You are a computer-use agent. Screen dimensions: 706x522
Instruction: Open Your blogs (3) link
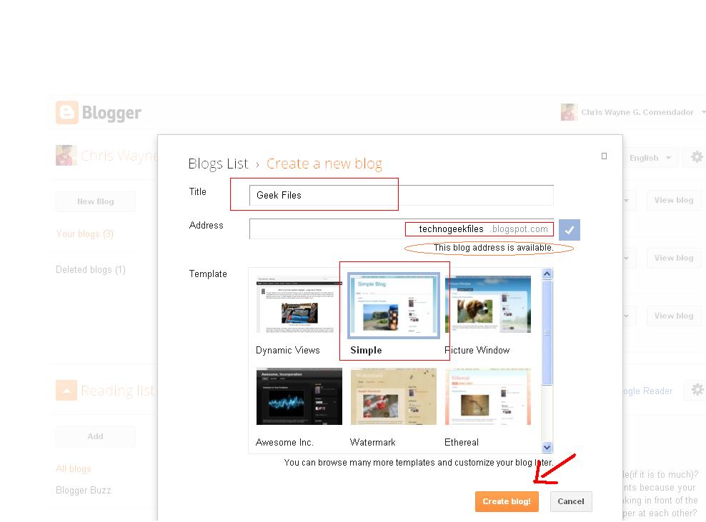pyautogui.click(x=84, y=234)
